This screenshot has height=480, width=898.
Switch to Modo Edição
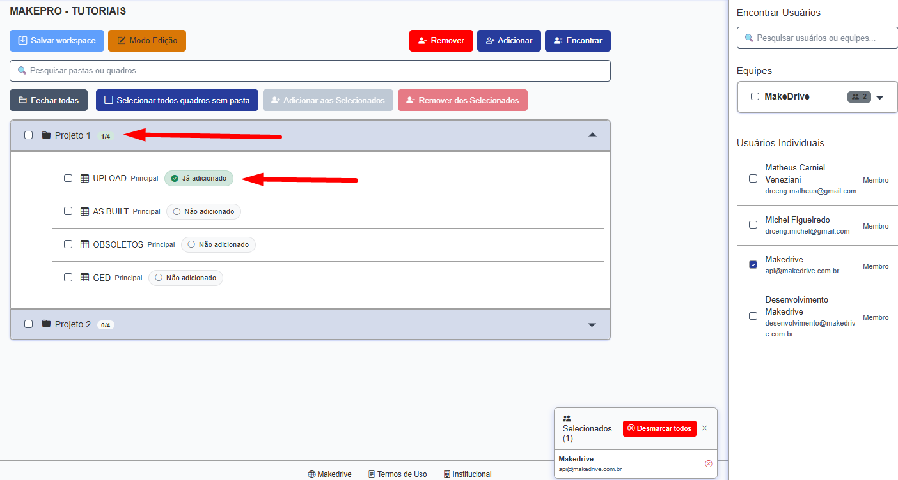point(147,41)
